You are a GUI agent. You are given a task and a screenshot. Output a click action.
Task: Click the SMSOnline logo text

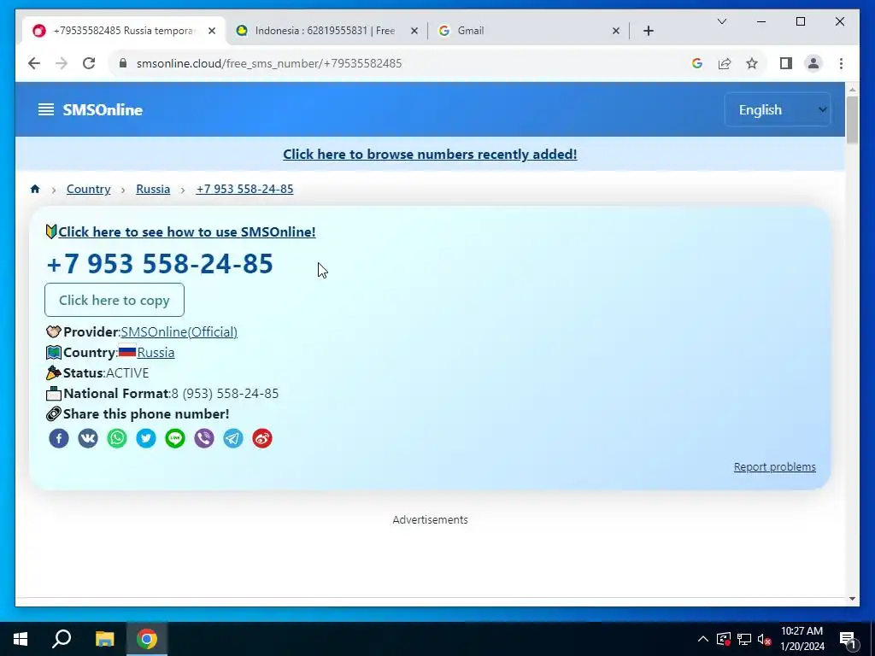click(103, 110)
